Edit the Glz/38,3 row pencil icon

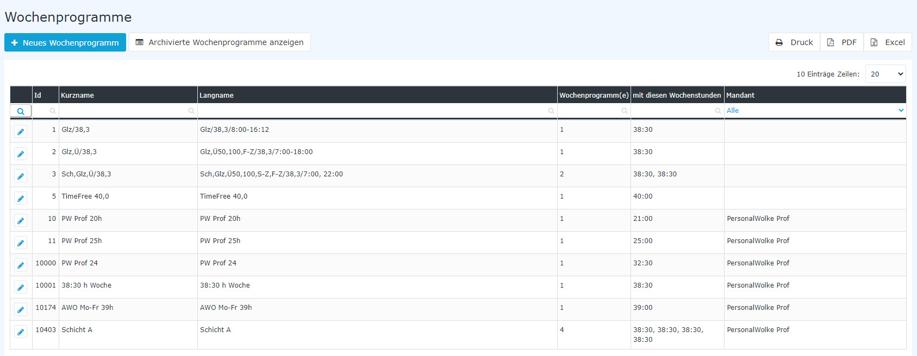coord(21,132)
